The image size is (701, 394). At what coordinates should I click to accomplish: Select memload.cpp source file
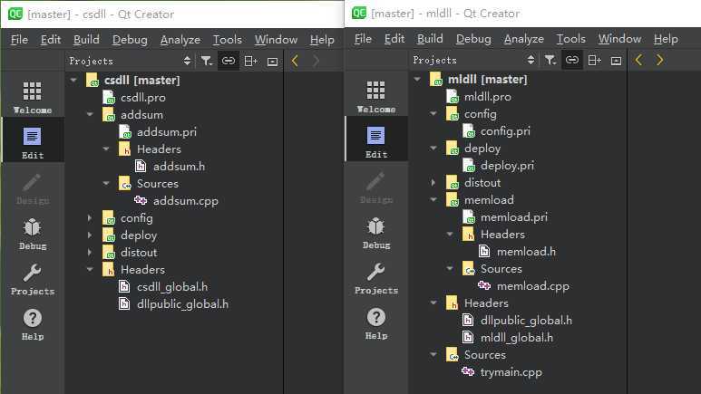point(533,286)
